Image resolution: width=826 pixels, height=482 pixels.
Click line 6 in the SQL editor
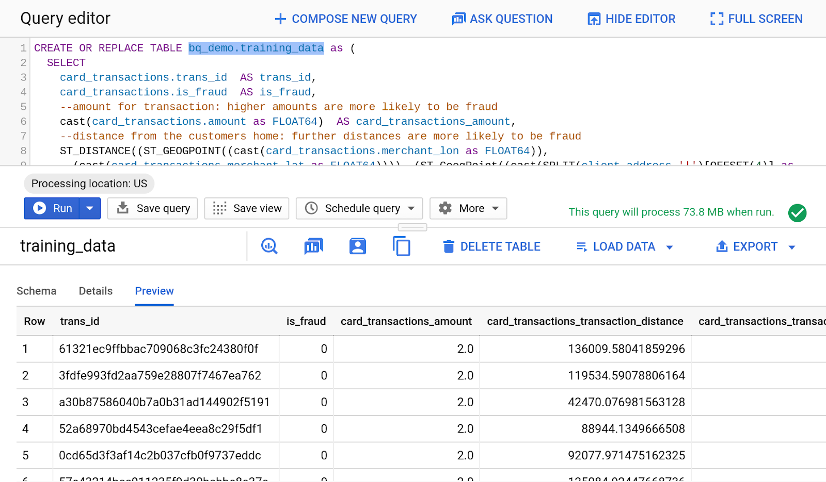287,122
